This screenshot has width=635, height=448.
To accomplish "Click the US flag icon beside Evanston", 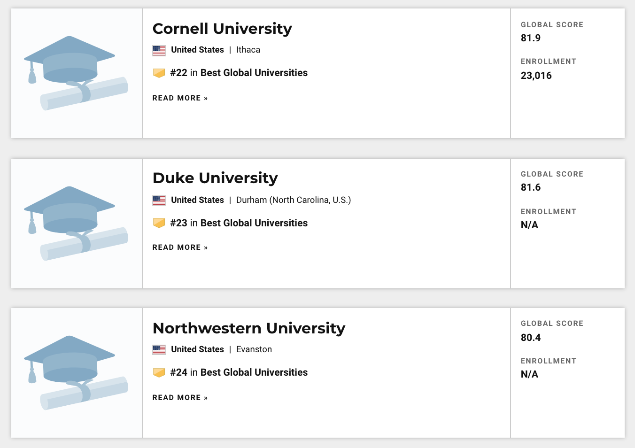I will tap(159, 350).
